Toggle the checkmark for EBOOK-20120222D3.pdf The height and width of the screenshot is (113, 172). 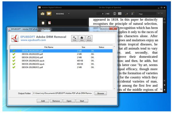(14, 54)
